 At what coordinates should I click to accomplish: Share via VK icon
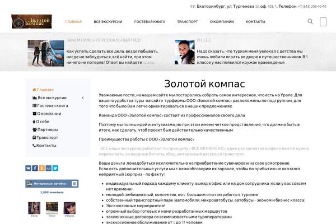point(29,168)
